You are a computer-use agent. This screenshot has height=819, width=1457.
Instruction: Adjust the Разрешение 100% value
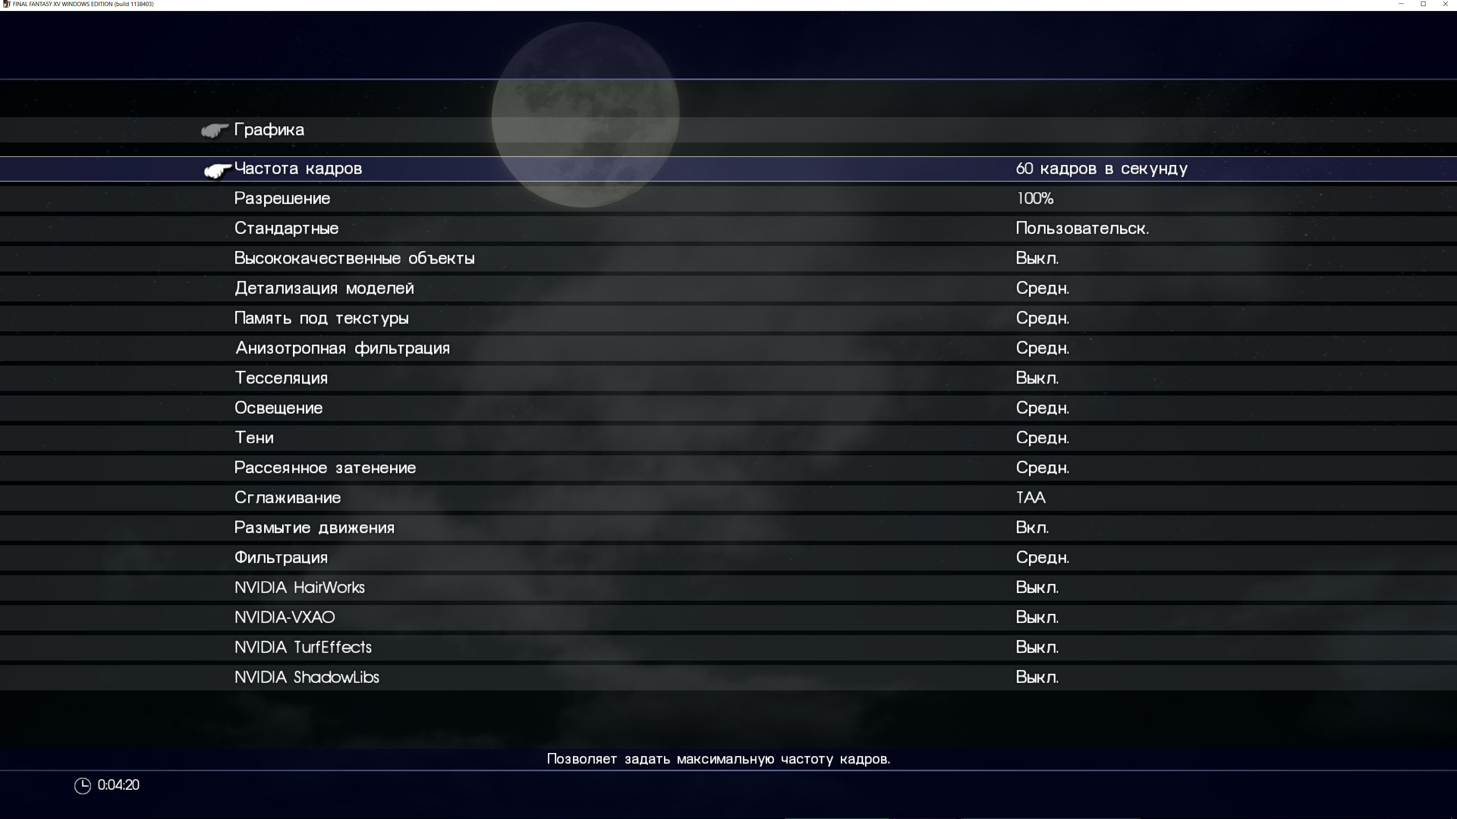[1034, 198]
